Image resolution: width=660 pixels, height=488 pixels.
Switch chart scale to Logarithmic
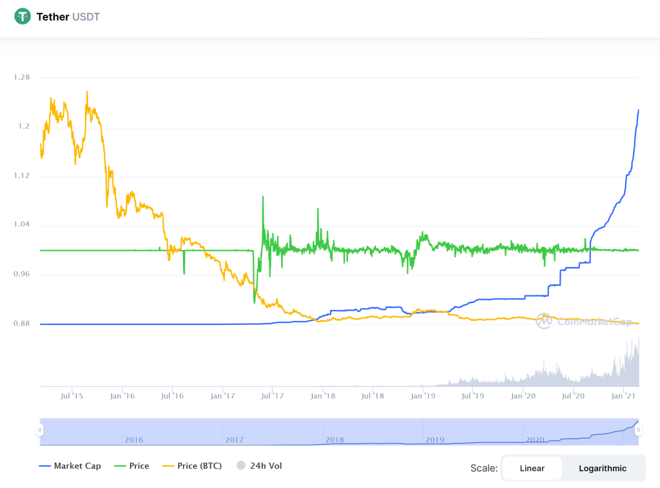click(602, 469)
